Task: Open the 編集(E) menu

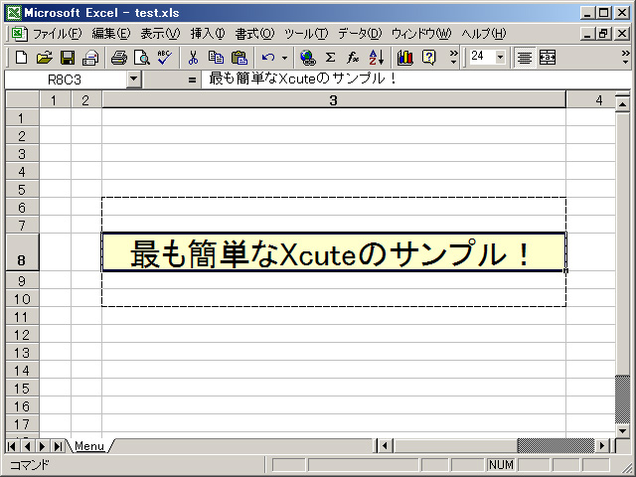Action: (111, 34)
